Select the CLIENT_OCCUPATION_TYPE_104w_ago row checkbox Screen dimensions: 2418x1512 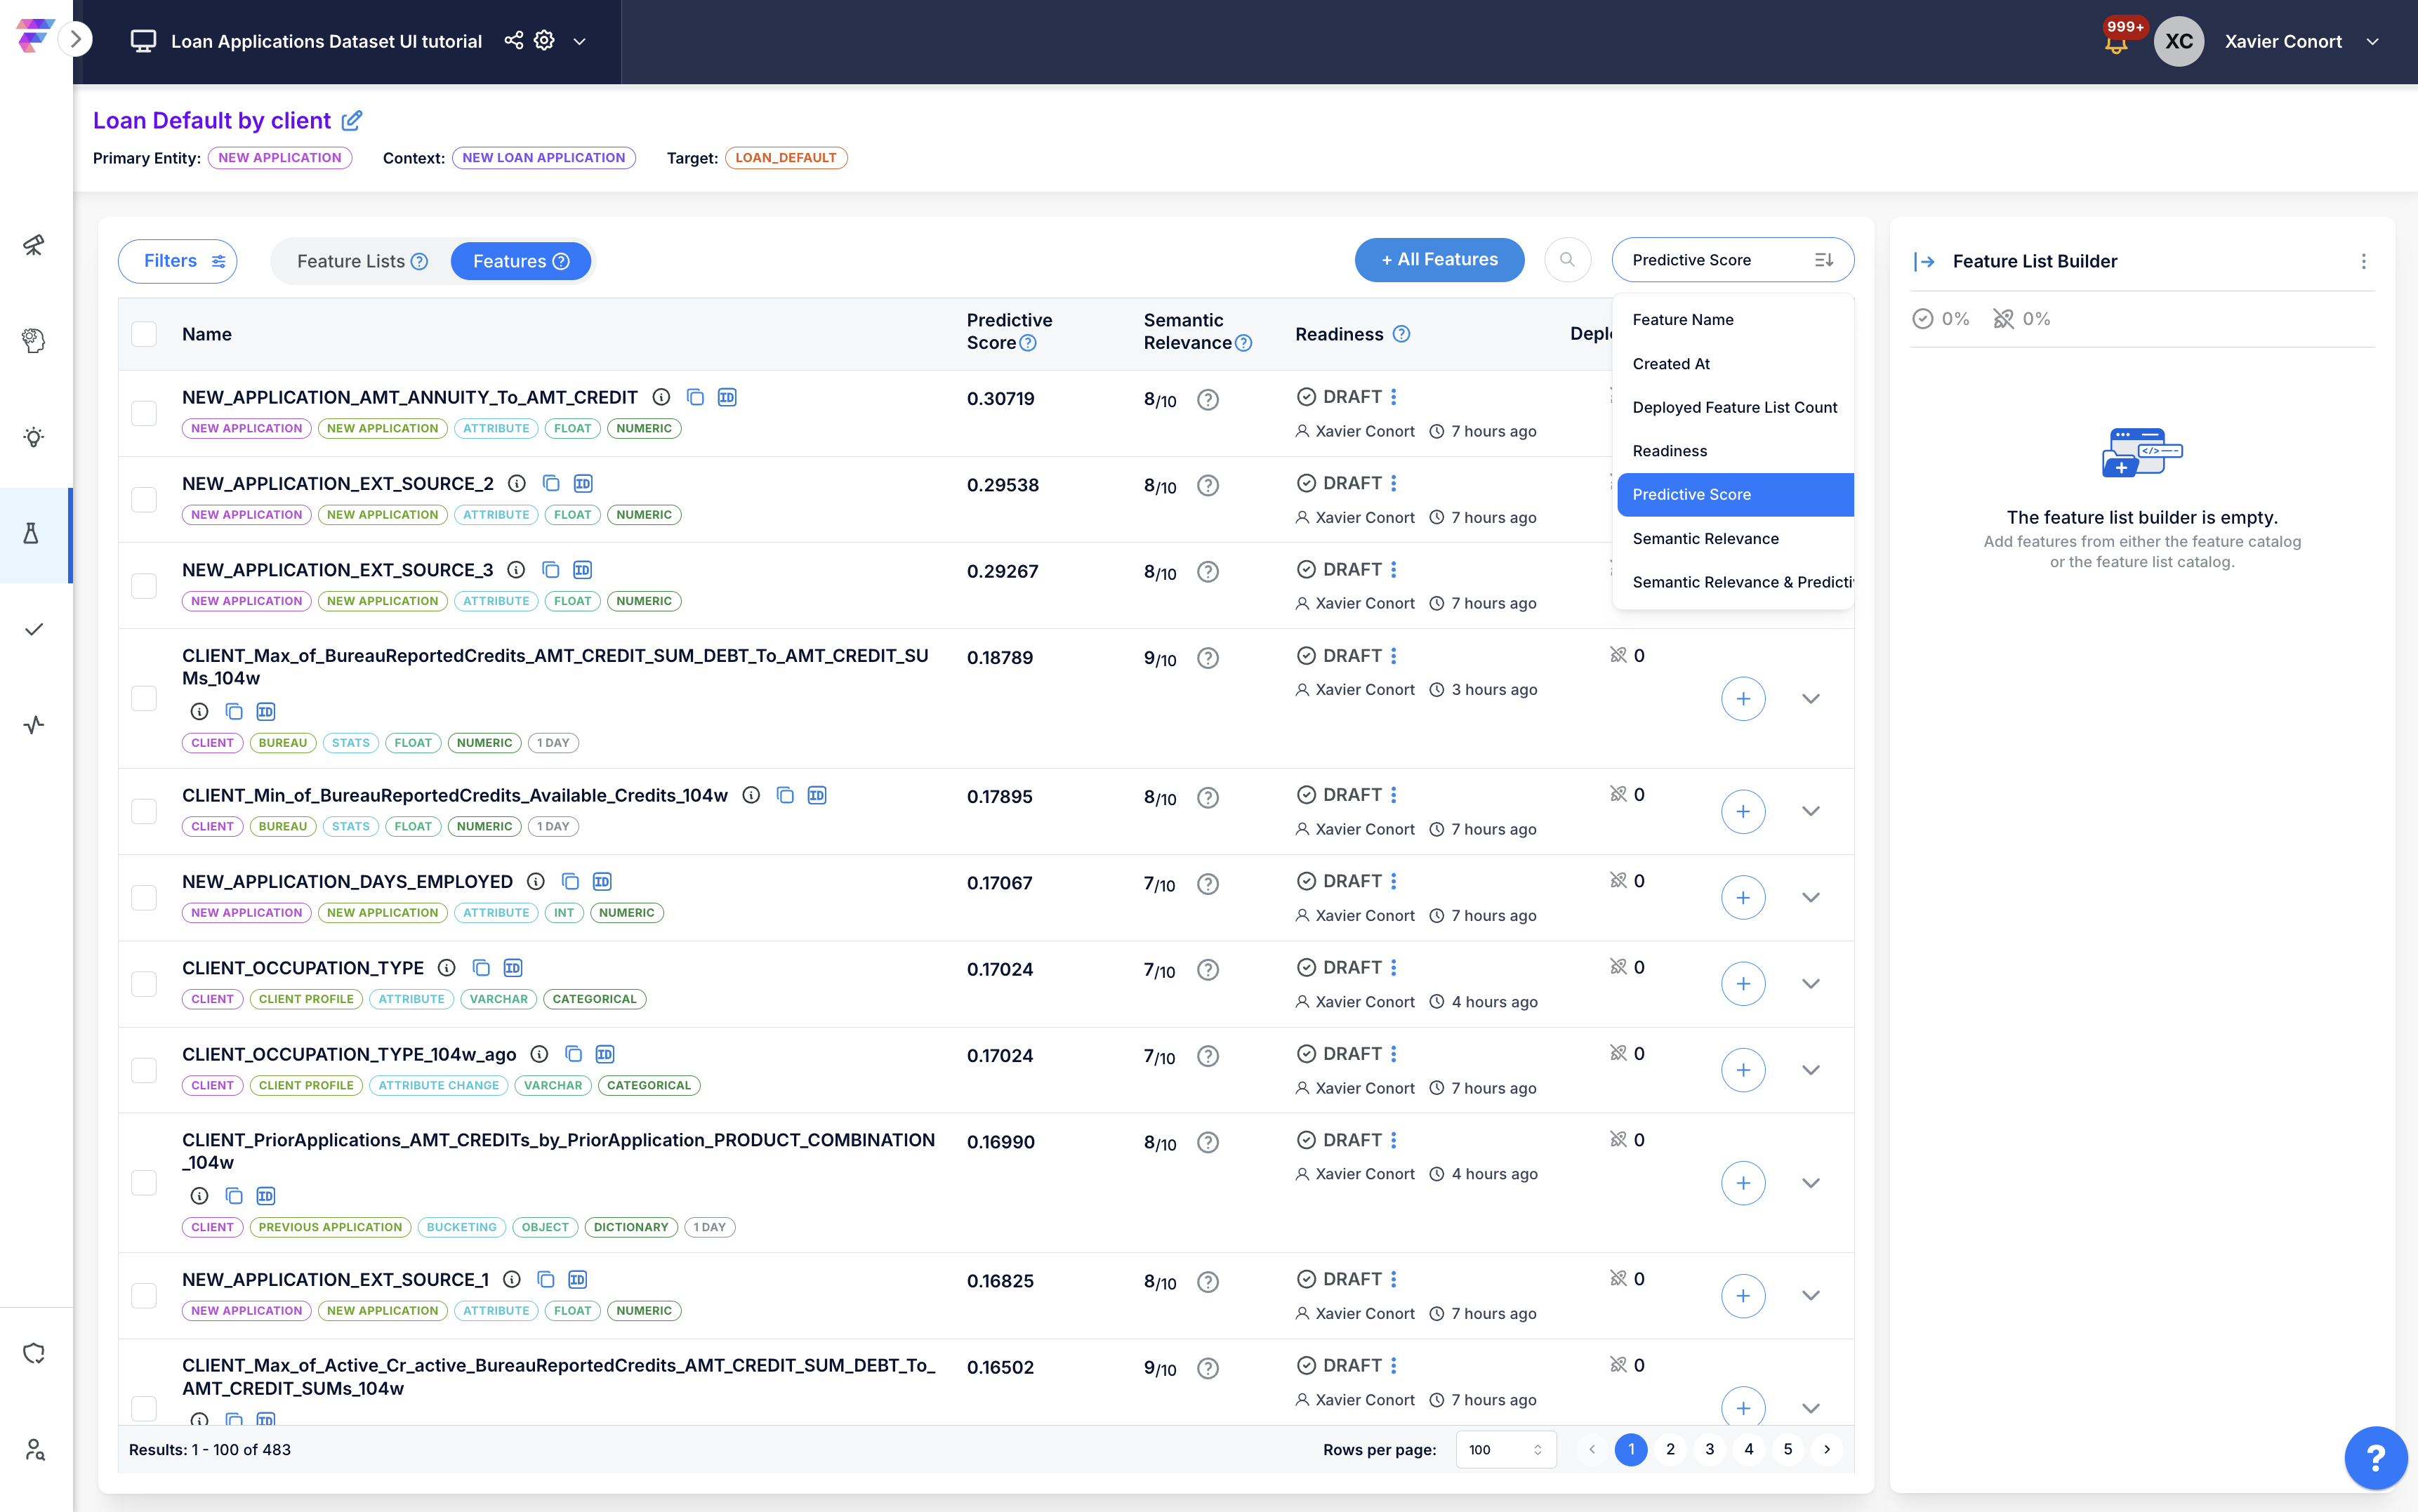point(145,1070)
